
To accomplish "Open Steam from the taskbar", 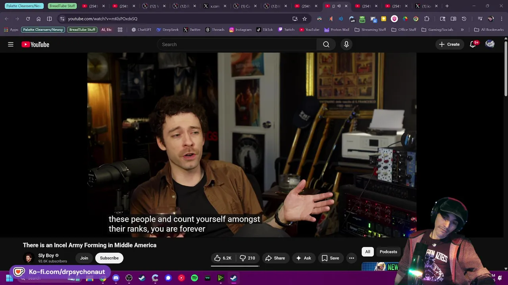I will pyautogui.click(x=142, y=278).
